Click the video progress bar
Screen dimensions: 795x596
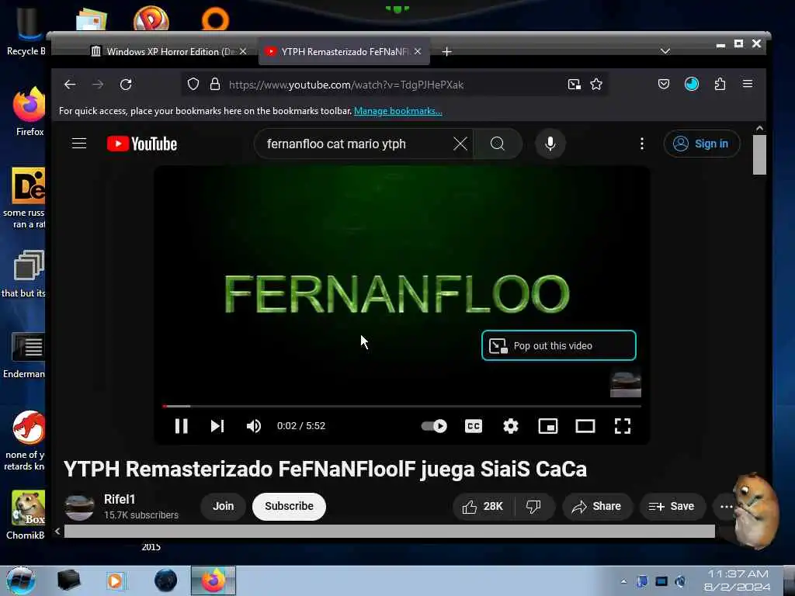tap(401, 406)
